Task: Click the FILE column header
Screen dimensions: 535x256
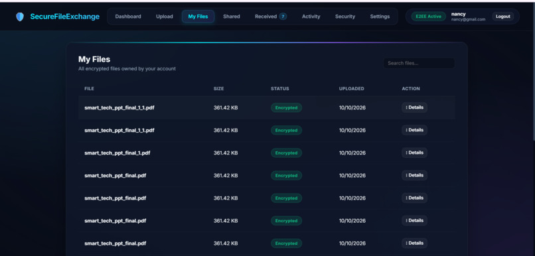Action: (x=90, y=89)
